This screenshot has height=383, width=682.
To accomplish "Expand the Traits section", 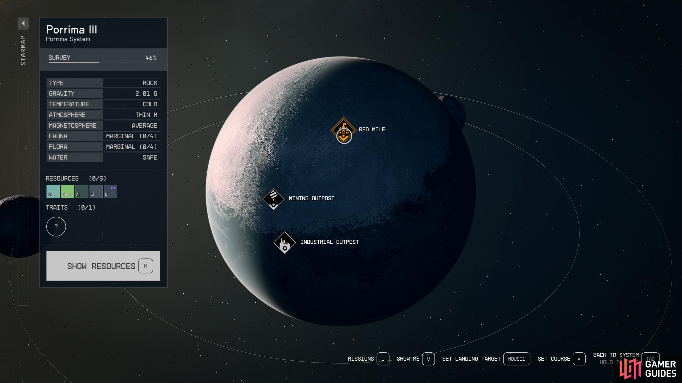I will click(56, 226).
